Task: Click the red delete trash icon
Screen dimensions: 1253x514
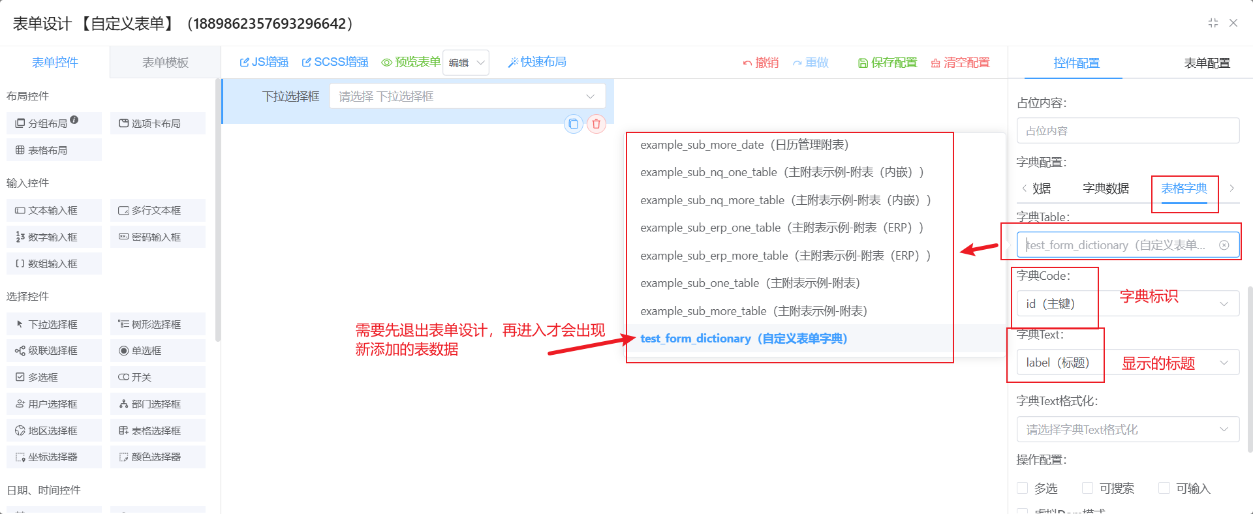Action: tap(596, 124)
